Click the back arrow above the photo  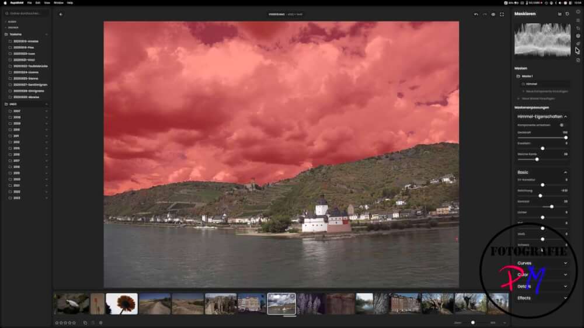tap(61, 15)
